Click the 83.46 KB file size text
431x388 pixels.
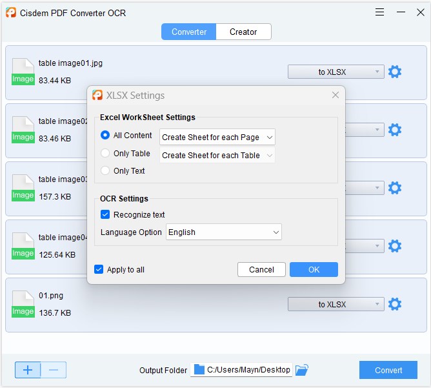point(55,139)
